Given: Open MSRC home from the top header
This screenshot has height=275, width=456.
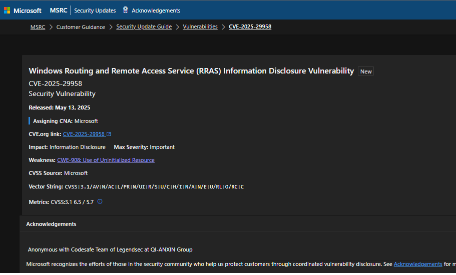Looking at the screenshot, I should [59, 10].
